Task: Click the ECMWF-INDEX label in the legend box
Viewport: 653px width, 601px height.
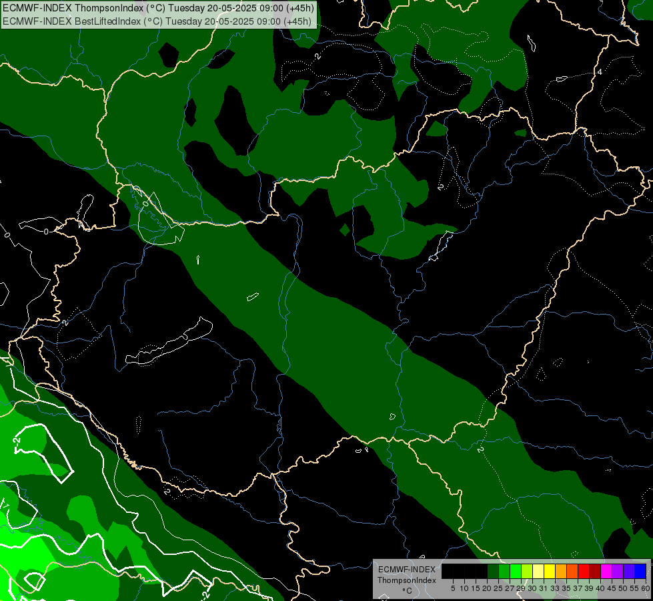Action: (x=407, y=570)
